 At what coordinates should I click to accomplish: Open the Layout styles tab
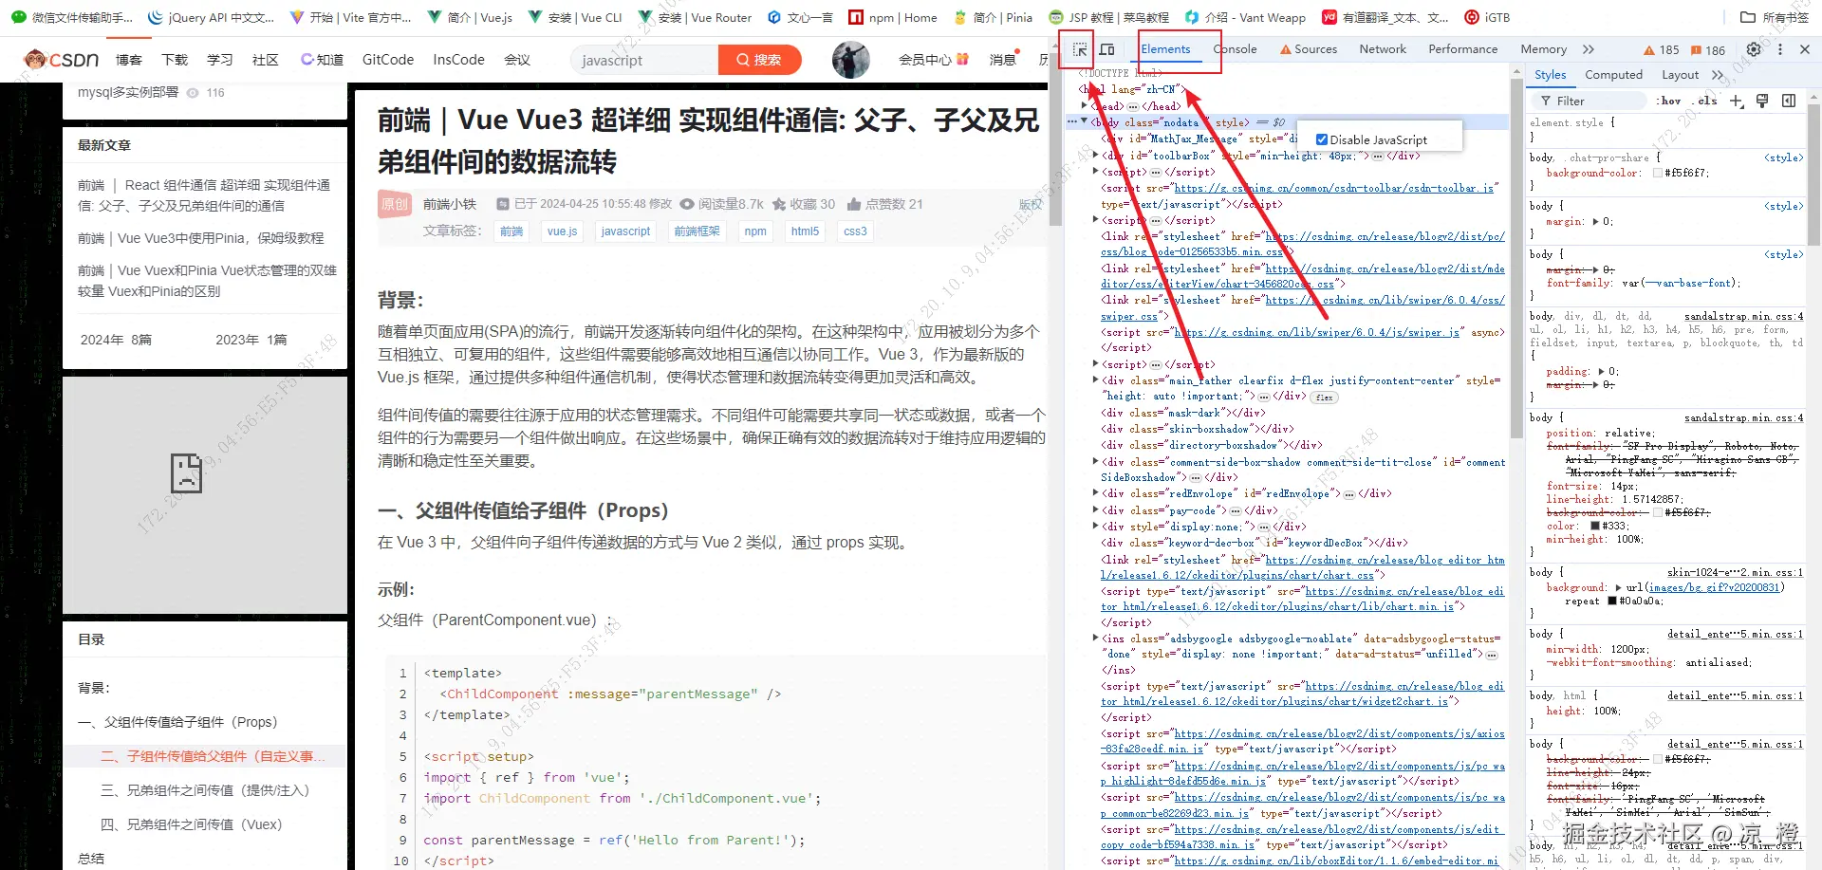[x=1680, y=75]
